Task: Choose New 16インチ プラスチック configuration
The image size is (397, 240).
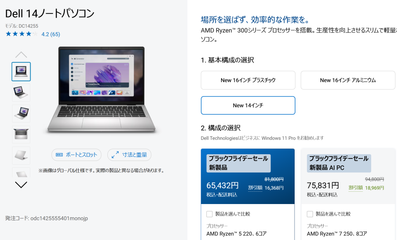Action: click(248, 80)
